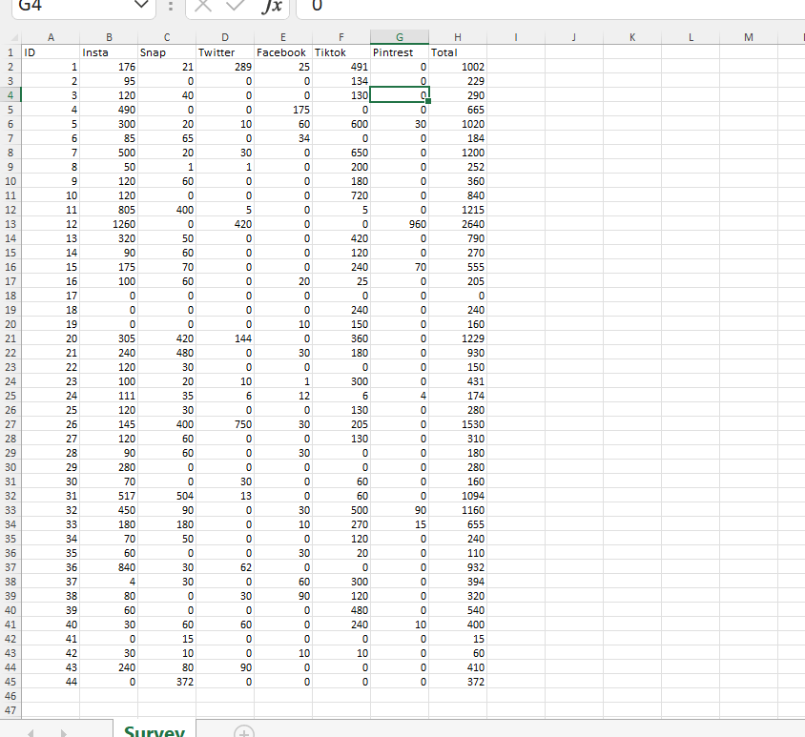Screen dimensions: 805x737
Task: Click the Insta cell showing 840
Action: tap(109, 567)
